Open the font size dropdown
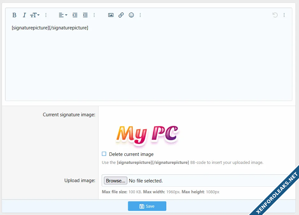The width and height of the screenshot is (299, 215). (35, 15)
